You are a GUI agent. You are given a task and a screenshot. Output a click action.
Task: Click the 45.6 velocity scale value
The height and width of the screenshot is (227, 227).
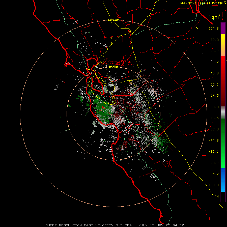(215, 73)
